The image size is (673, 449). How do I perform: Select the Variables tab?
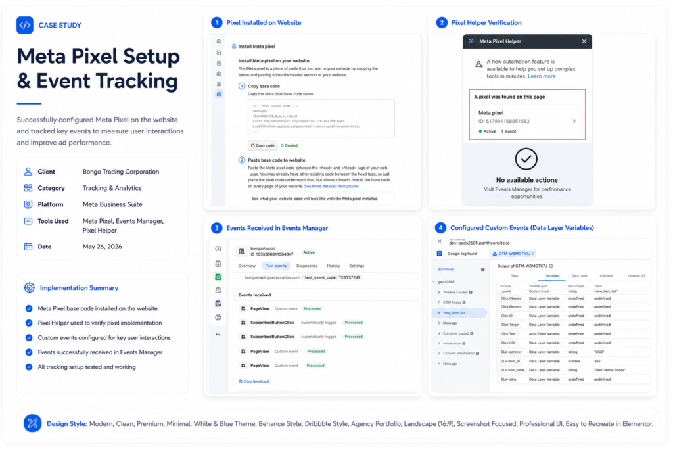[x=552, y=276]
